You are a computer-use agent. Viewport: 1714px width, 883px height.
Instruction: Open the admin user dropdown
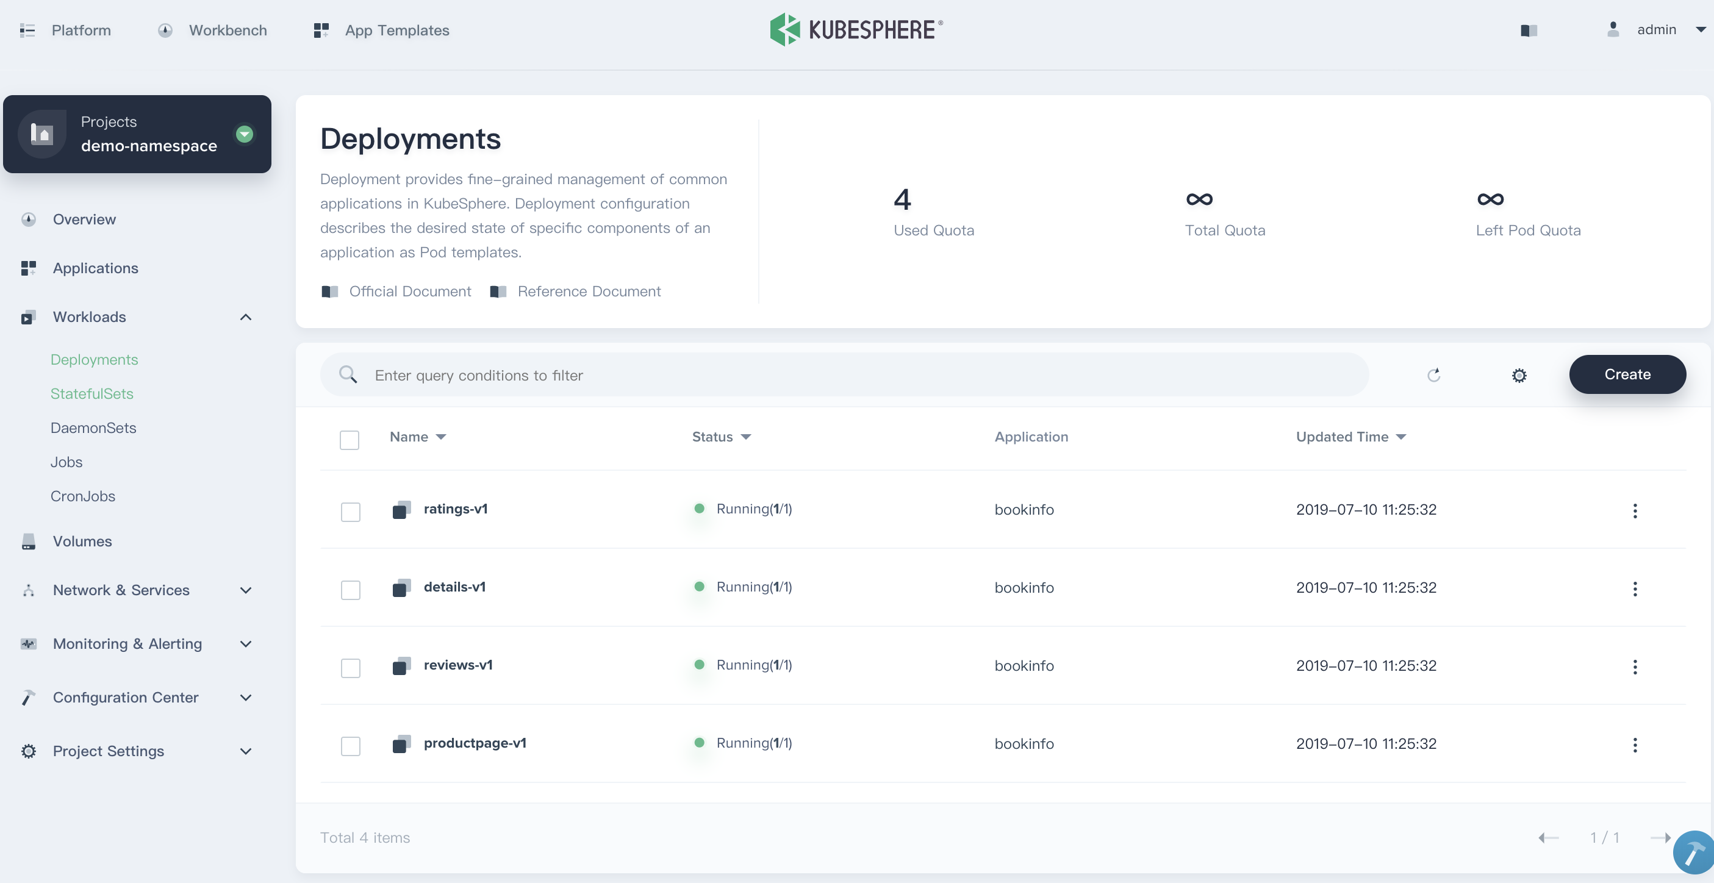tap(1656, 30)
